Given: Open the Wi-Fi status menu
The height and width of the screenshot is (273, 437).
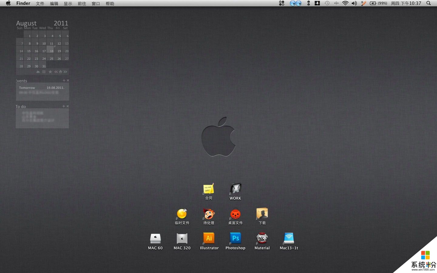Looking at the screenshot, I should click(345, 3).
